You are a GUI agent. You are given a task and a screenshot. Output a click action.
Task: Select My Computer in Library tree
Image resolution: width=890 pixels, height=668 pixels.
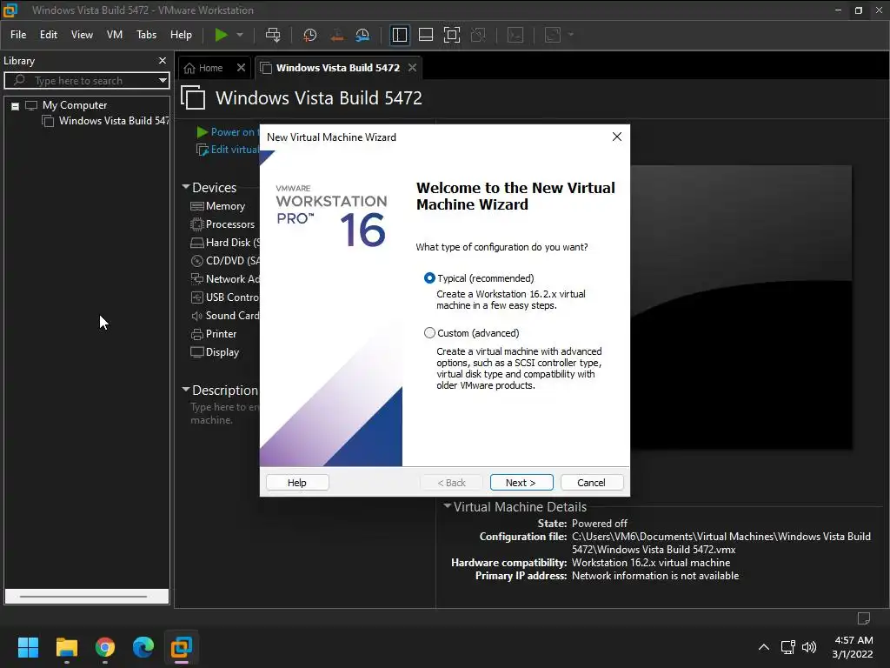(x=75, y=105)
